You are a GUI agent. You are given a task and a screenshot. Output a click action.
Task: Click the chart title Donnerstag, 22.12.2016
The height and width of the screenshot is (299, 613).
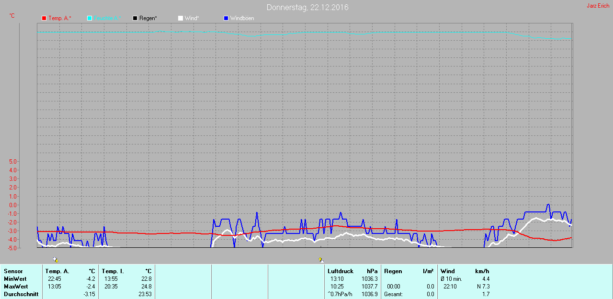point(307,7)
